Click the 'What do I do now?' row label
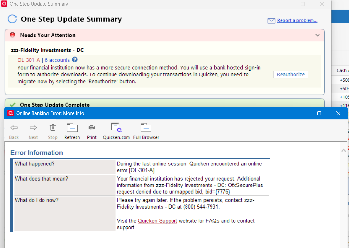 (37, 200)
